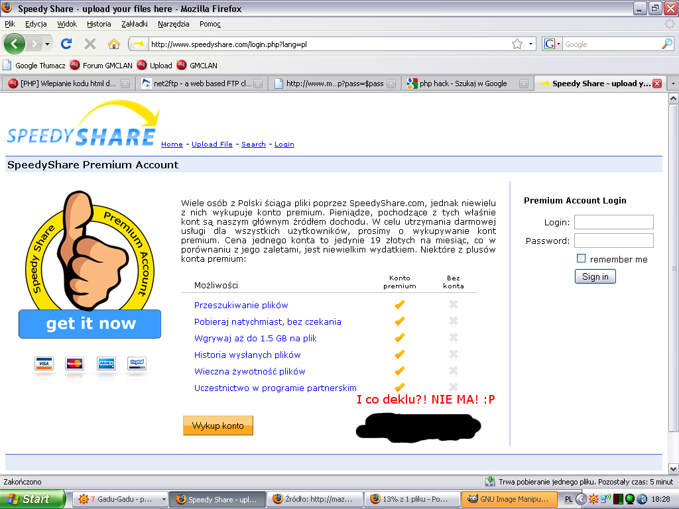Screen dimensions: 679x509
Task: Click the Visa payment card icon
Action: [x=44, y=363]
